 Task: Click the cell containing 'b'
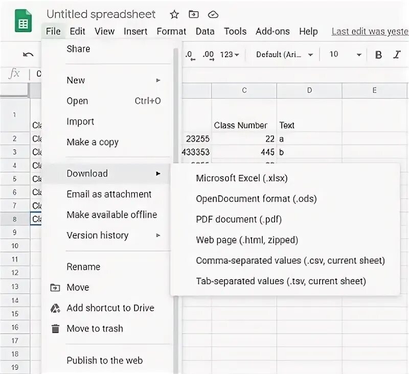309,152
